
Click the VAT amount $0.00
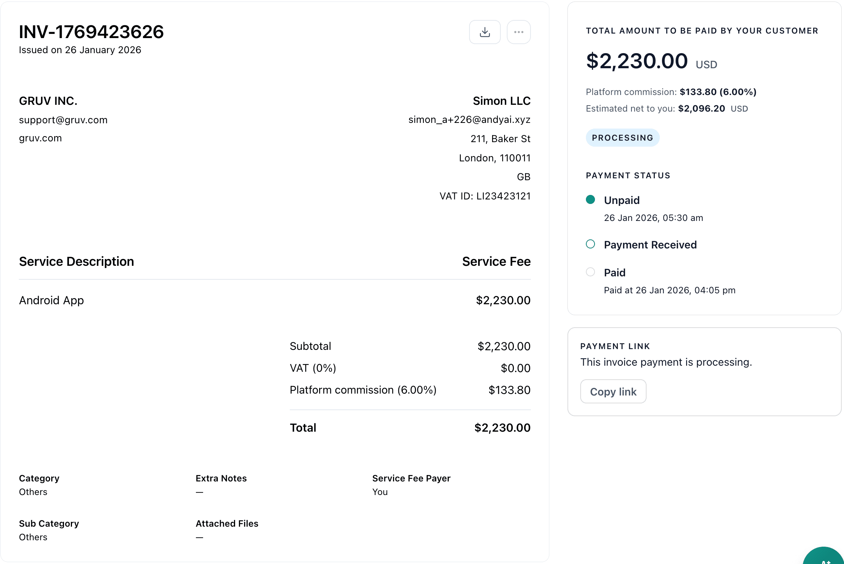click(515, 368)
